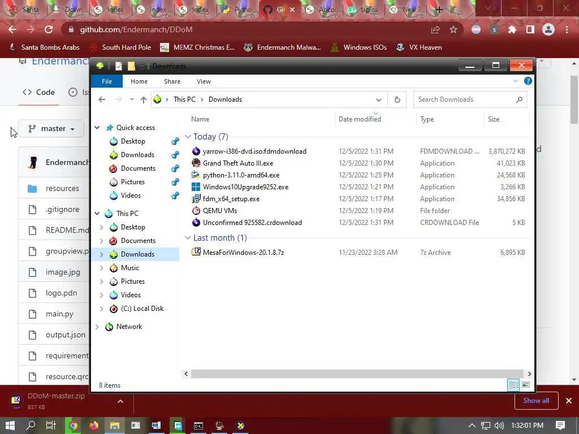Open the File tab in Explorer ribbon
Viewport: 579px width, 434px height.
[x=107, y=81]
